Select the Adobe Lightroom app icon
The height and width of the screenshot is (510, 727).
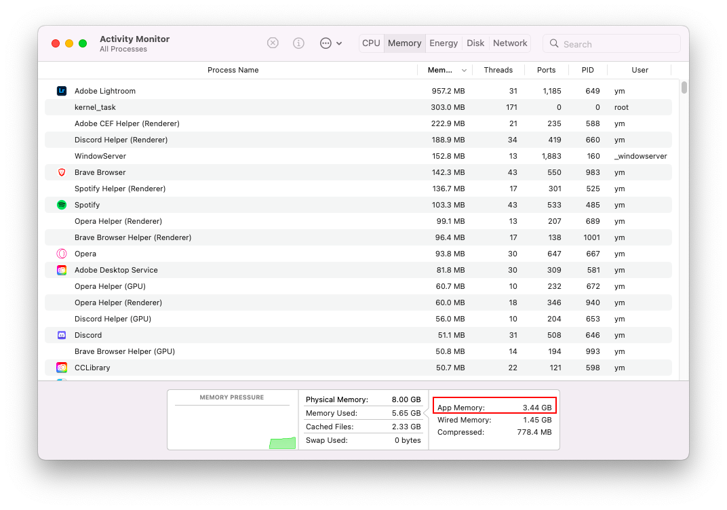pyautogui.click(x=62, y=91)
